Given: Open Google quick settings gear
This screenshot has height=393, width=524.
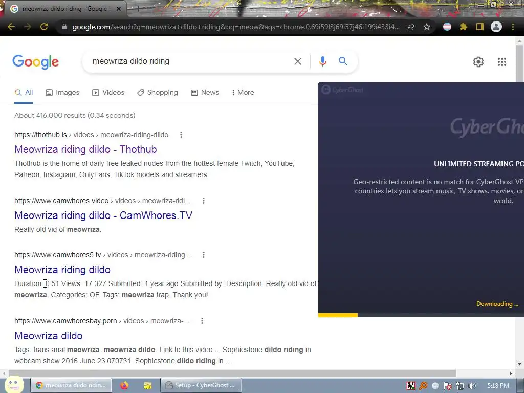Looking at the screenshot, I should [478, 62].
